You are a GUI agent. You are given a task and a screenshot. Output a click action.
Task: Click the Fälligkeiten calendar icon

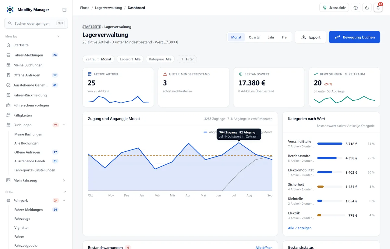click(9, 115)
